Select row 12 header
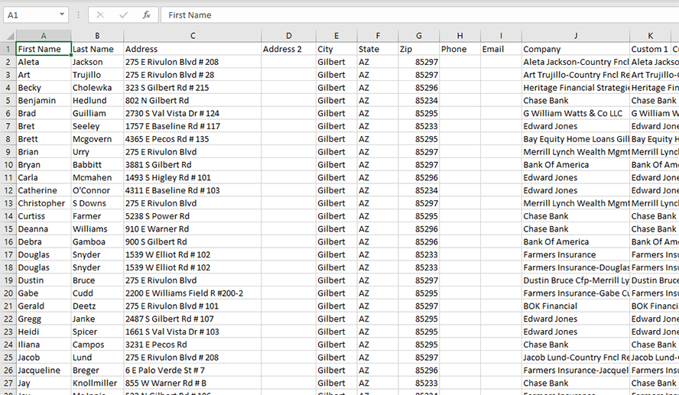The image size is (679, 395). pos(8,190)
